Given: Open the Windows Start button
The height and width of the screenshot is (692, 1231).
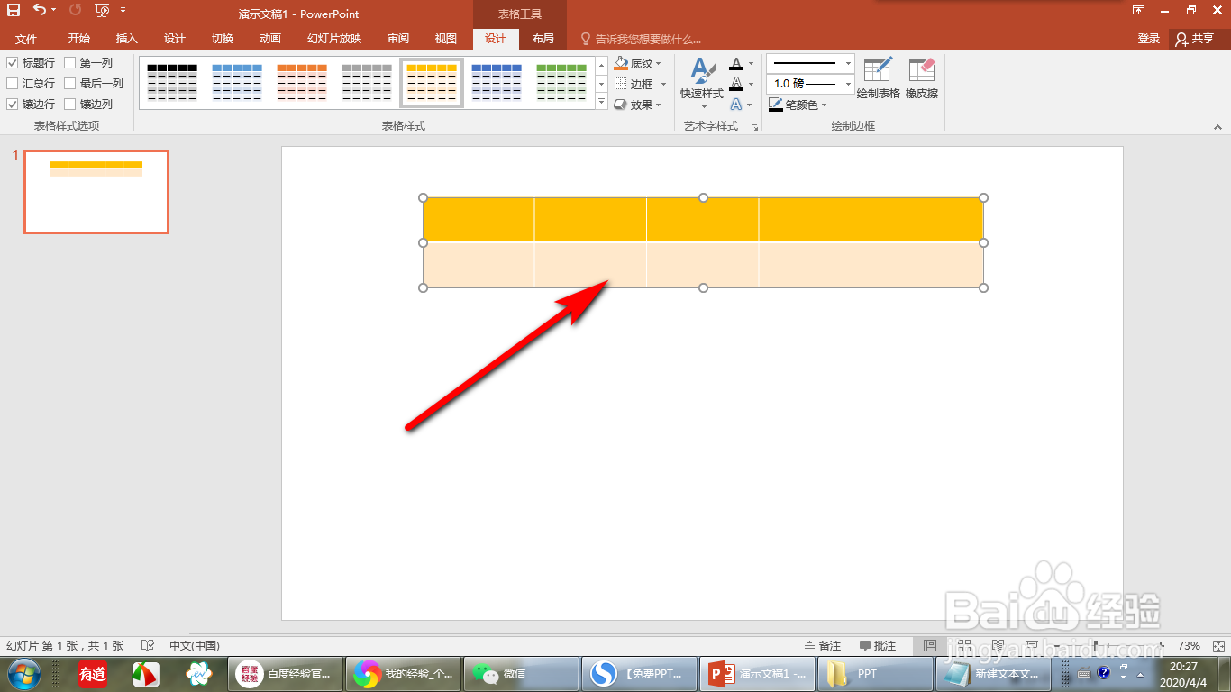Looking at the screenshot, I should [x=23, y=673].
